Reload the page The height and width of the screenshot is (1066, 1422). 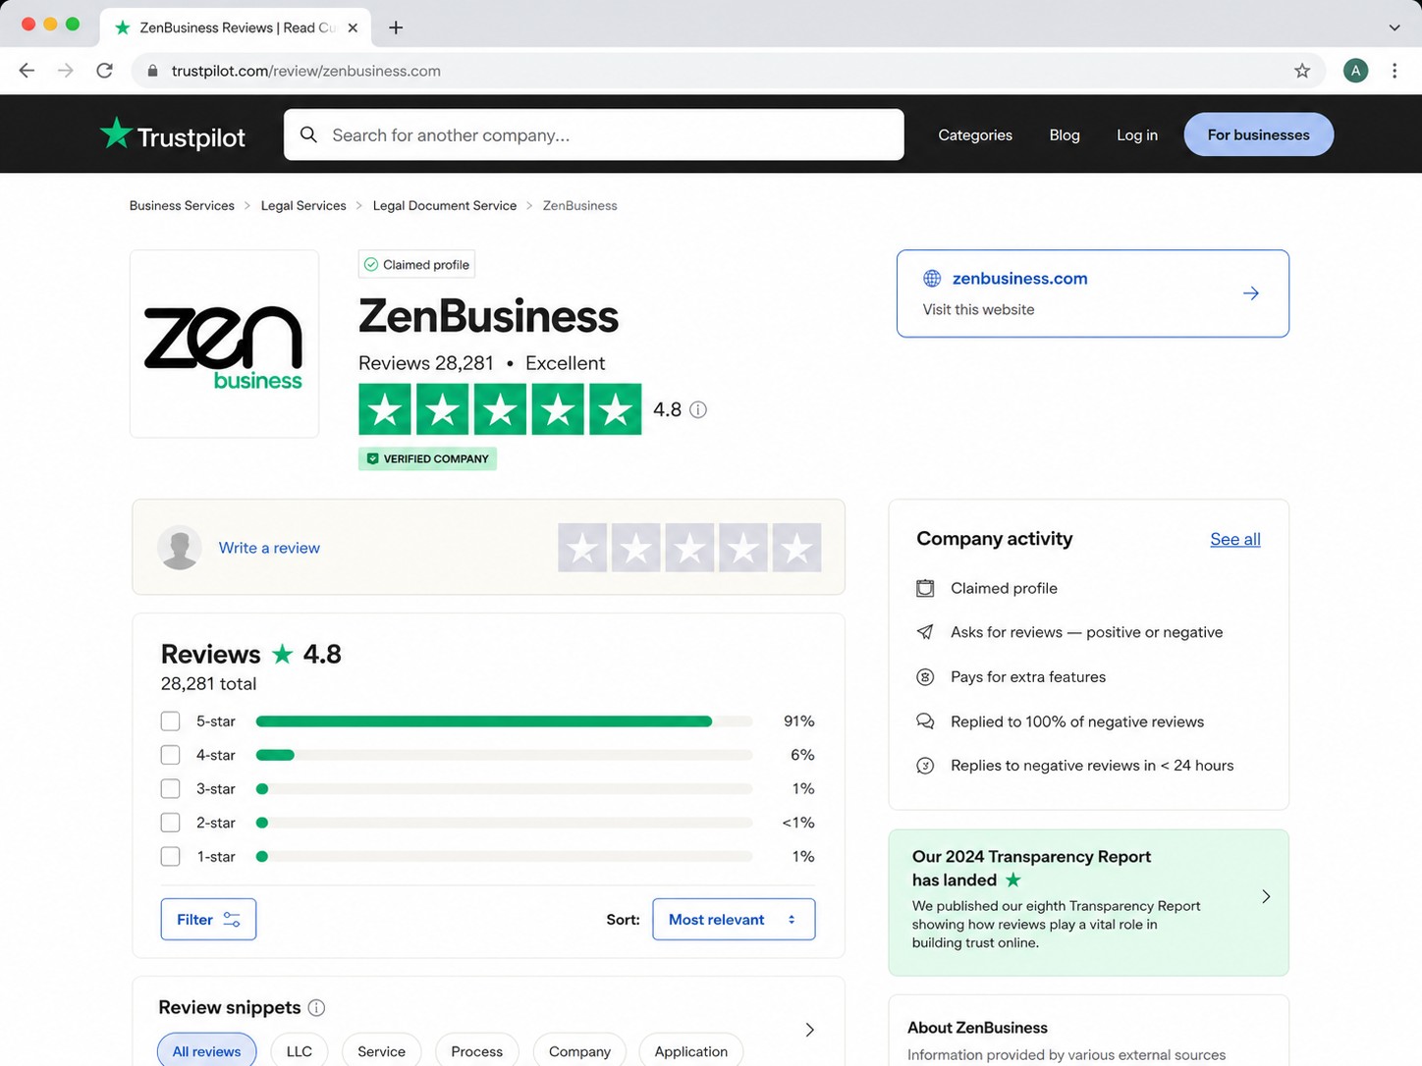point(104,71)
